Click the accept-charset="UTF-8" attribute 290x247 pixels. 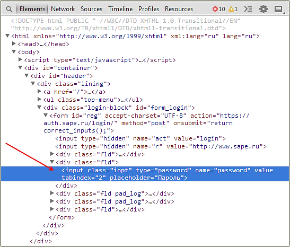coord(146,116)
